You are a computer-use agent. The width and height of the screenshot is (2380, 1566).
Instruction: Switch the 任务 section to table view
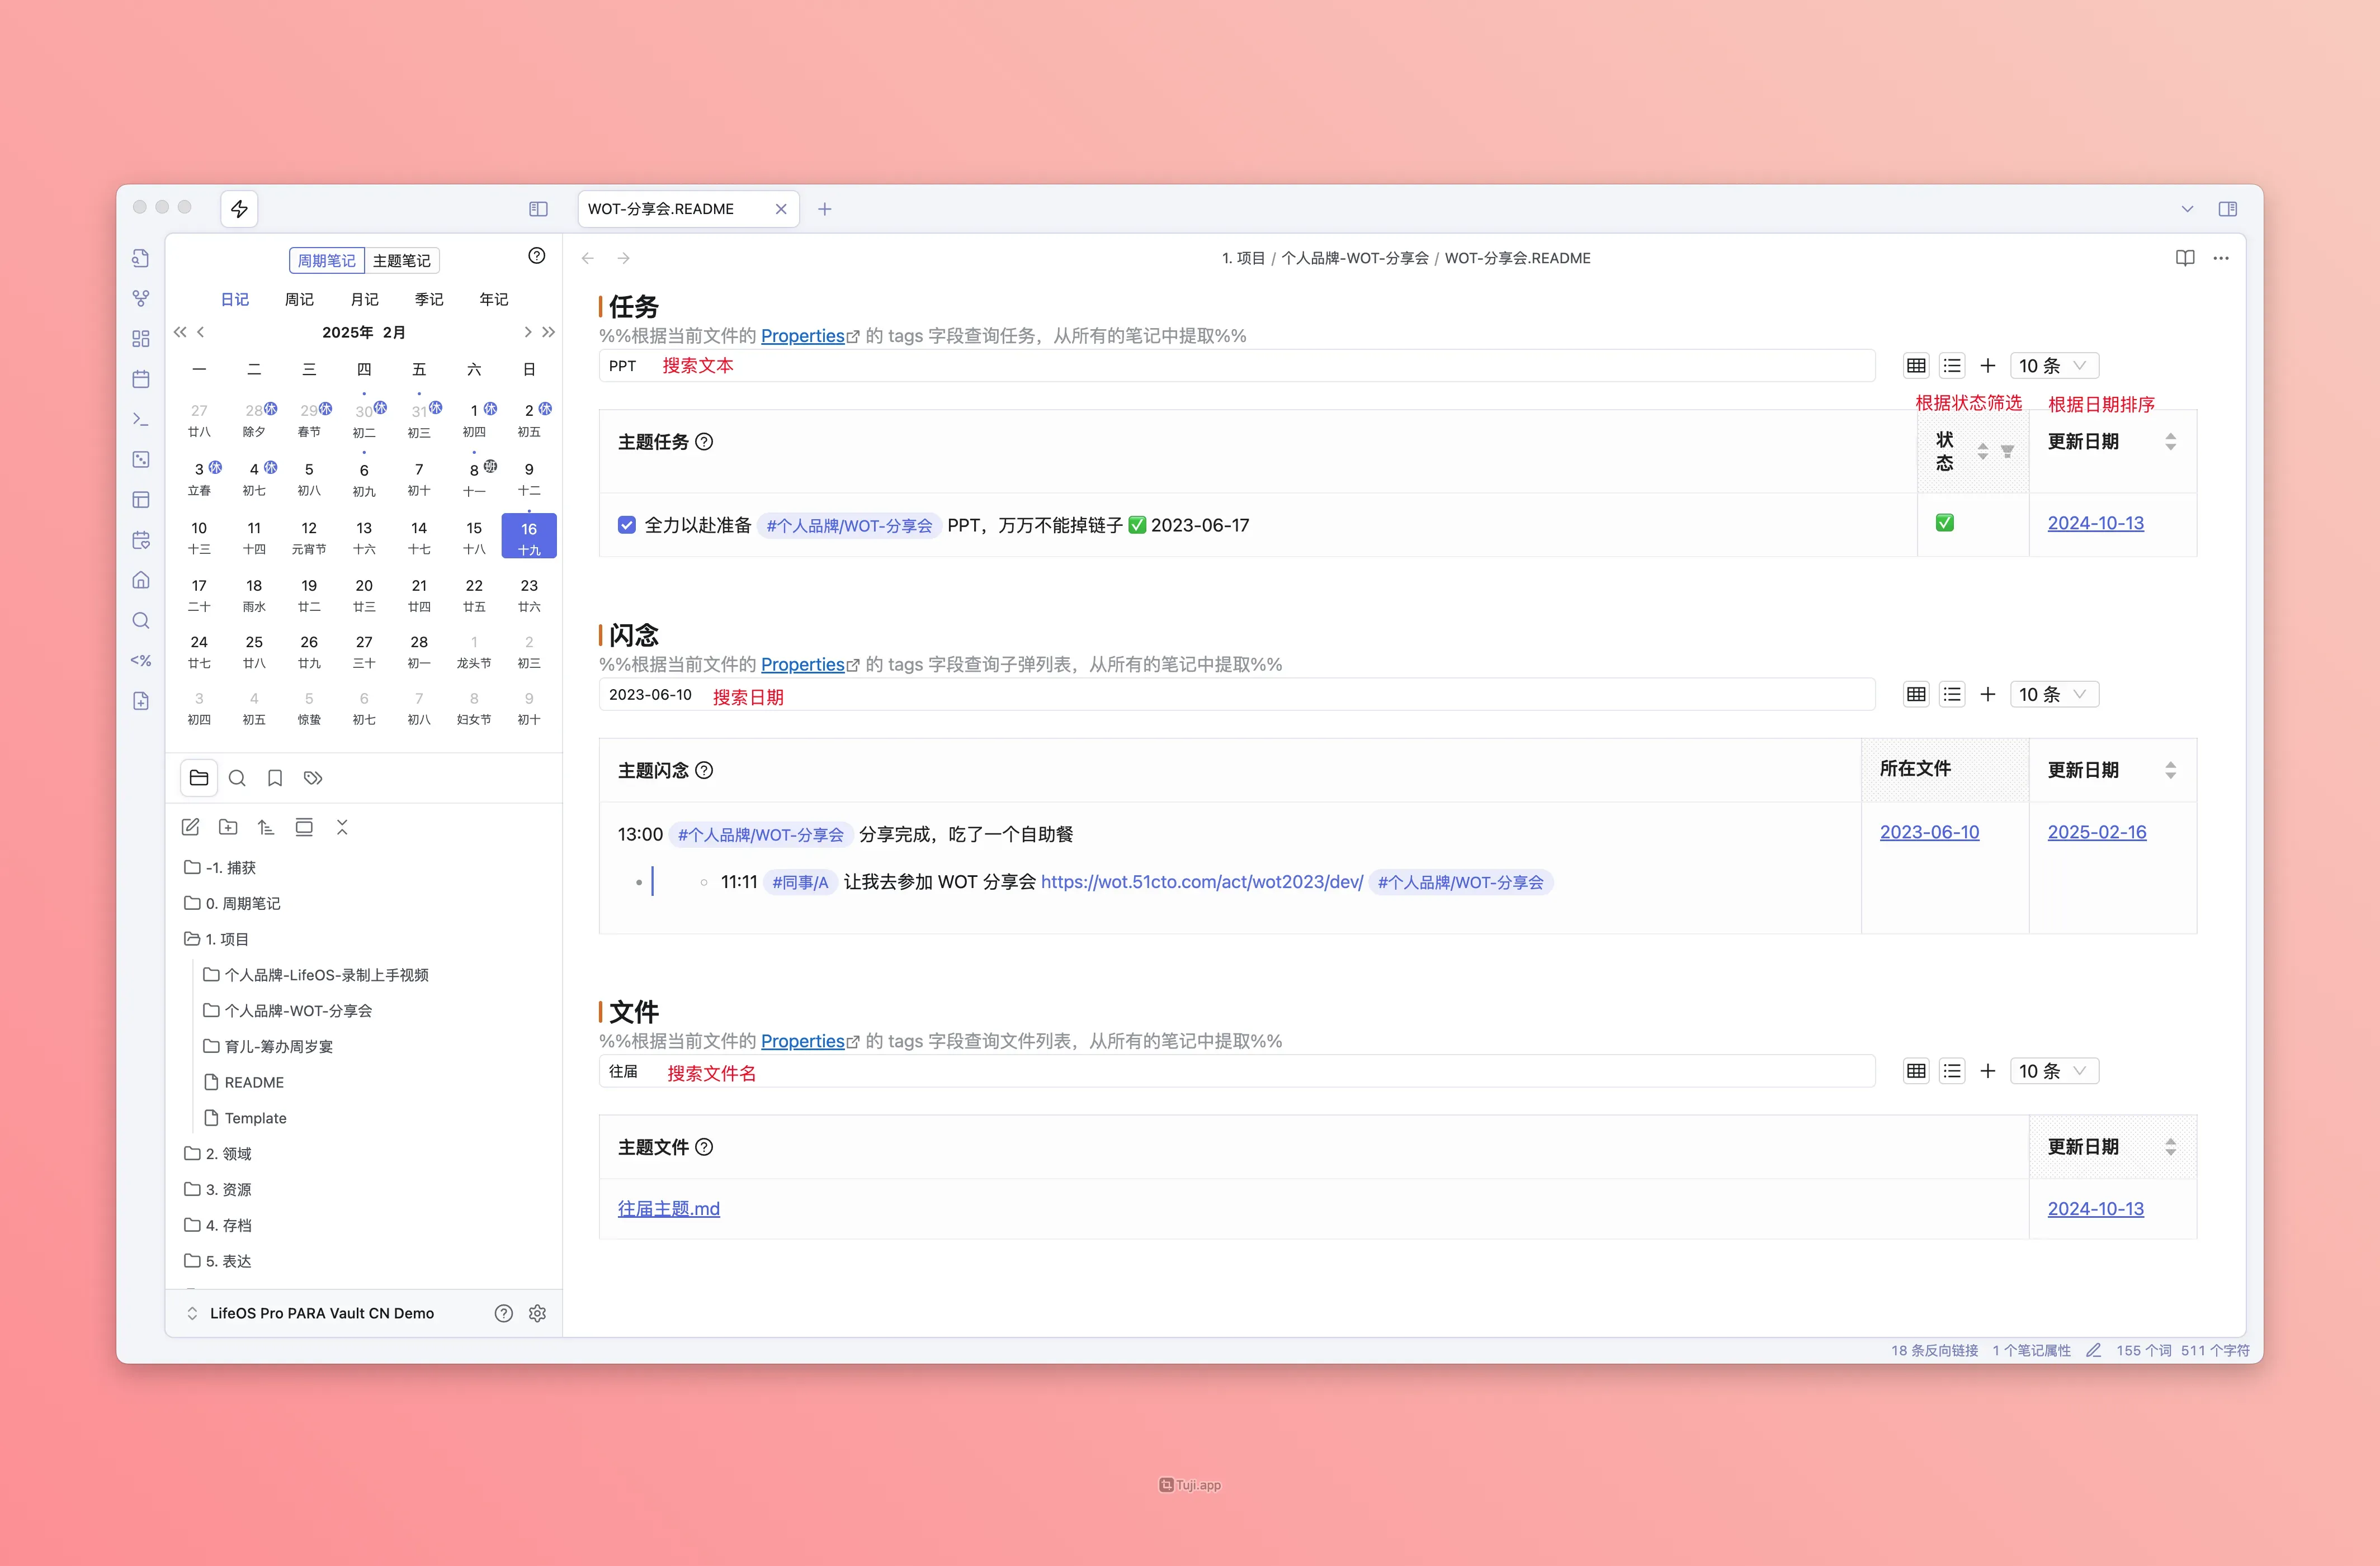click(1915, 366)
